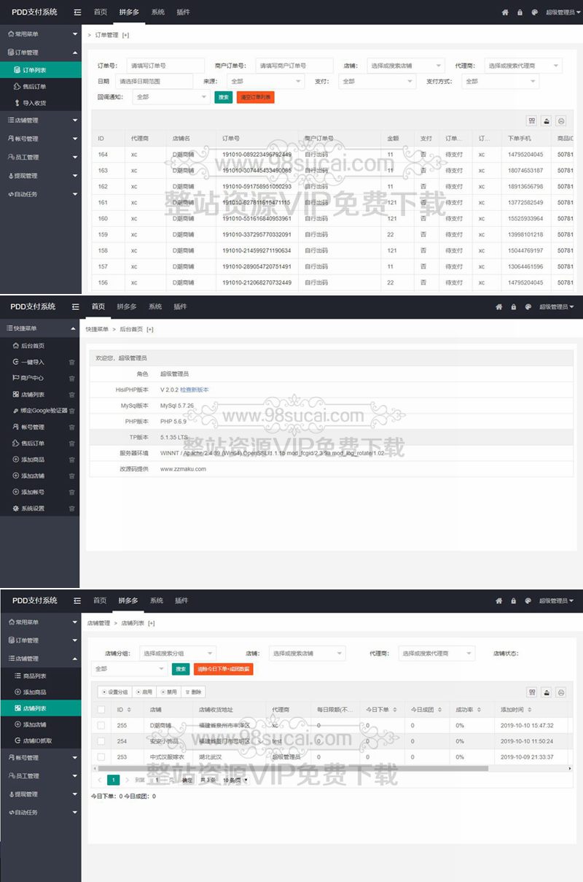This screenshot has height=882, width=583.
Task: Tick the checkbox for shop row 254
Action: pyautogui.click(x=101, y=741)
